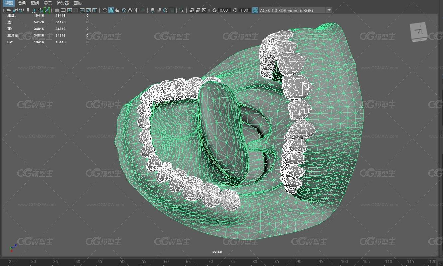Click the isolate select icon

pos(181,10)
